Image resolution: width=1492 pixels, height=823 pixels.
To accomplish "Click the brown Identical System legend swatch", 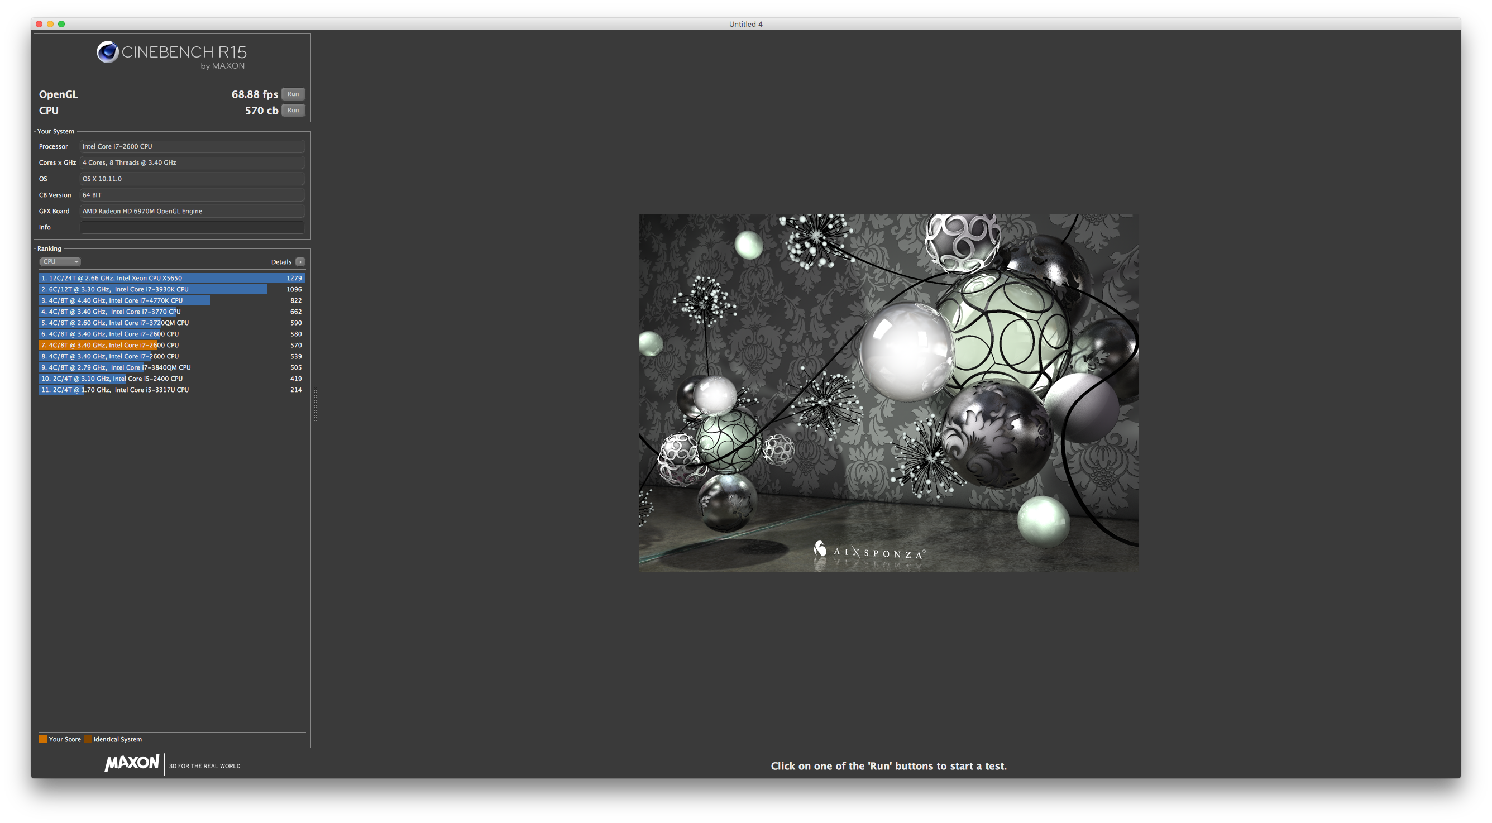I will pos(88,739).
